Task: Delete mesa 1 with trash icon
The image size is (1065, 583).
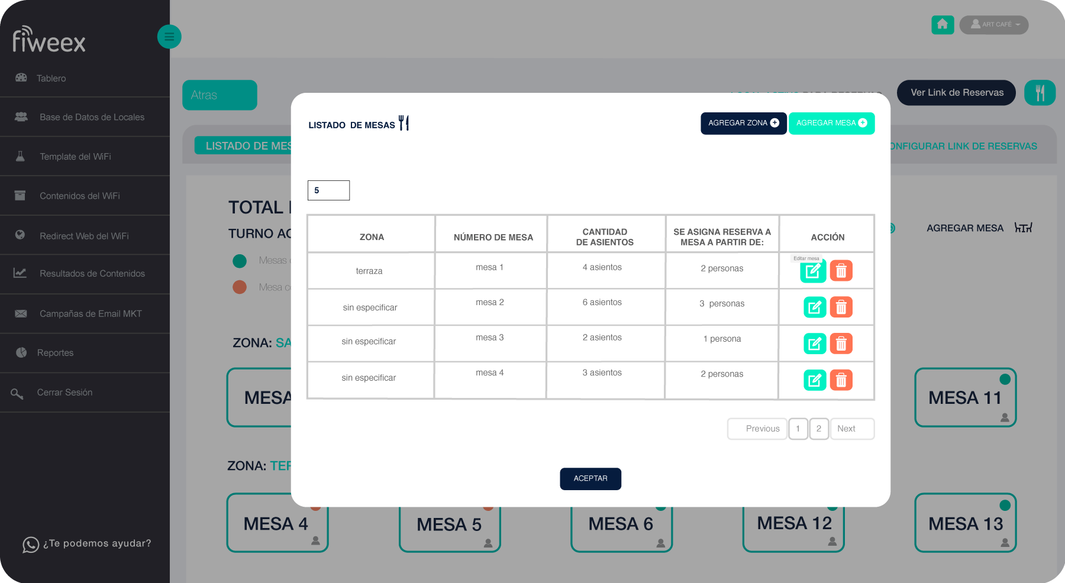Action: (841, 271)
